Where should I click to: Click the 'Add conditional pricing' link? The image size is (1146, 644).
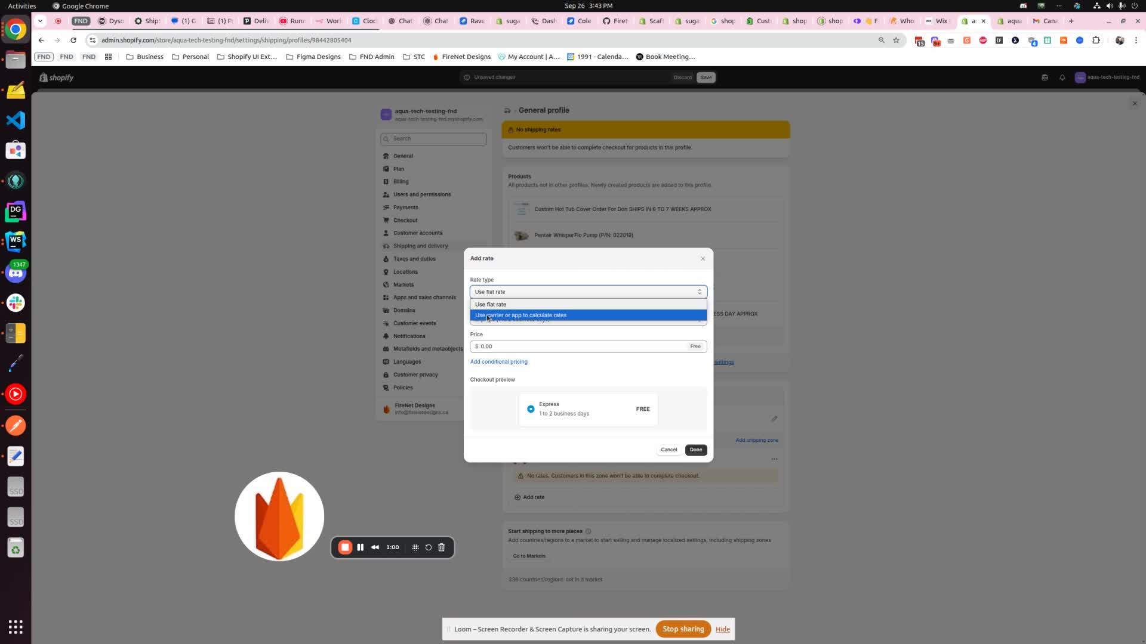coord(498,362)
